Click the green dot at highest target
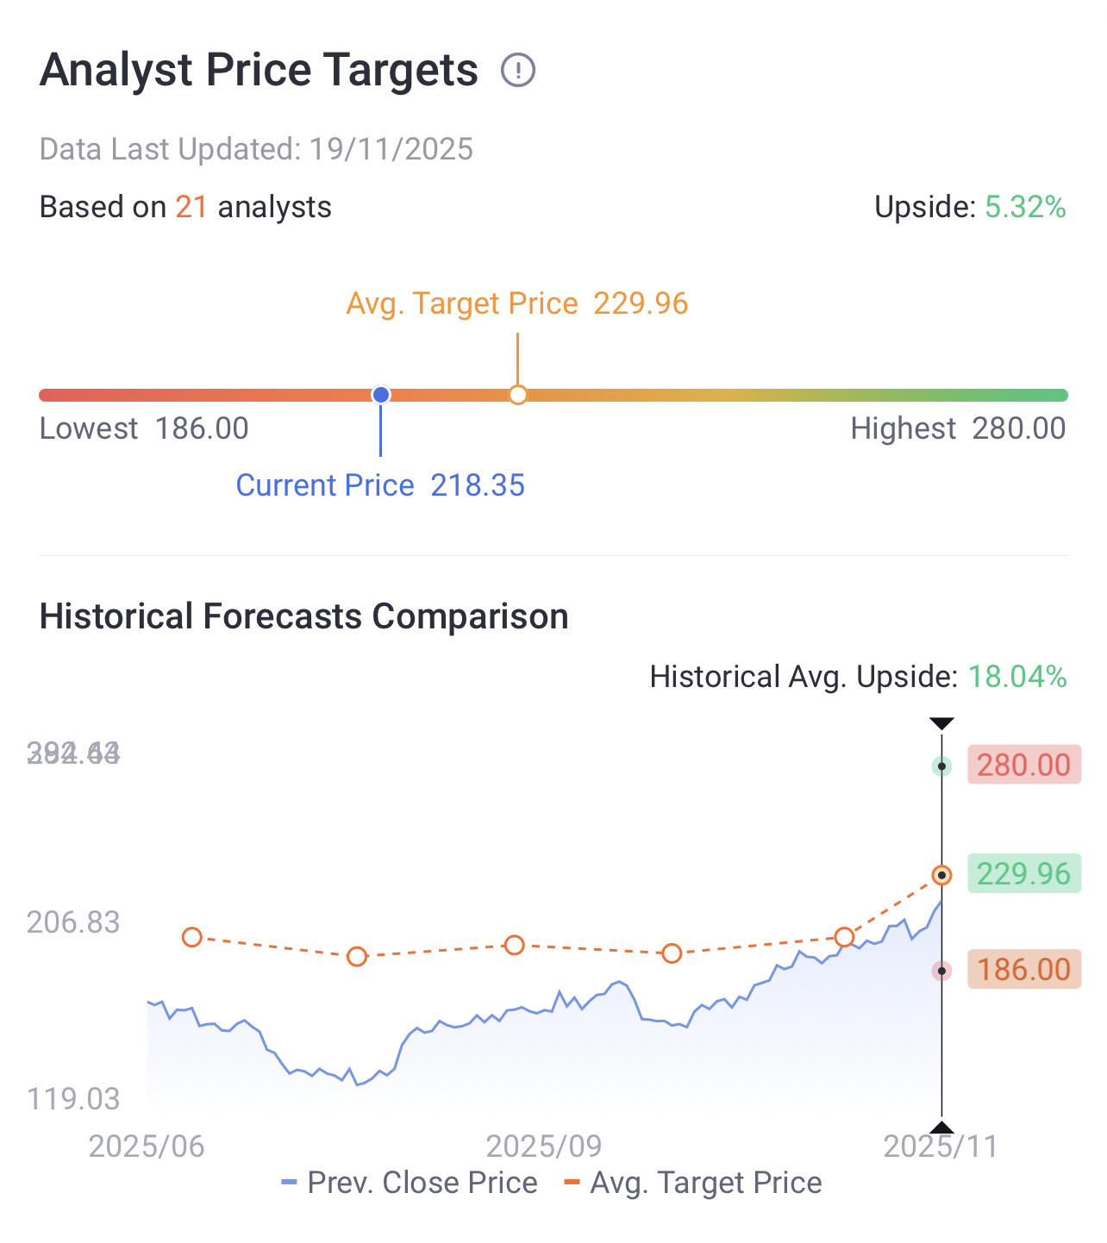Image resolution: width=1107 pixels, height=1243 pixels. 941,766
